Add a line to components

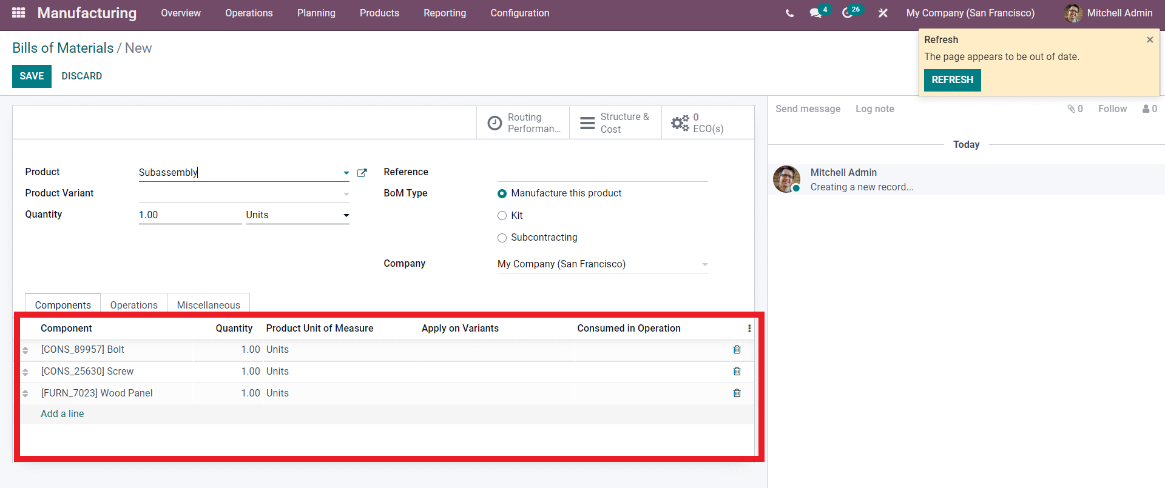pos(62,414)
